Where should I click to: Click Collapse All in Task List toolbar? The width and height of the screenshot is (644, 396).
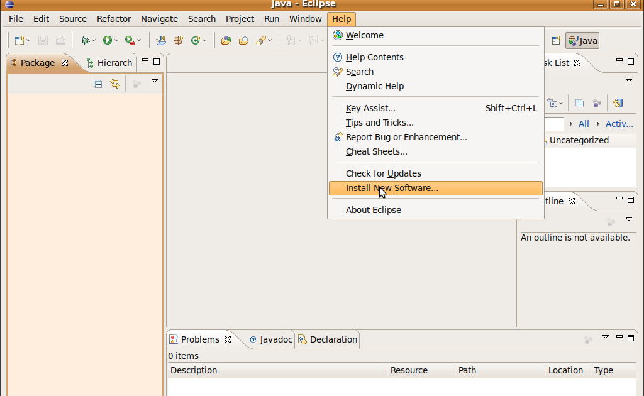click(x=579, y=104)
